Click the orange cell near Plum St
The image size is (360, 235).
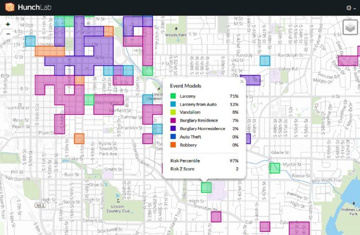tap(79, 139)
